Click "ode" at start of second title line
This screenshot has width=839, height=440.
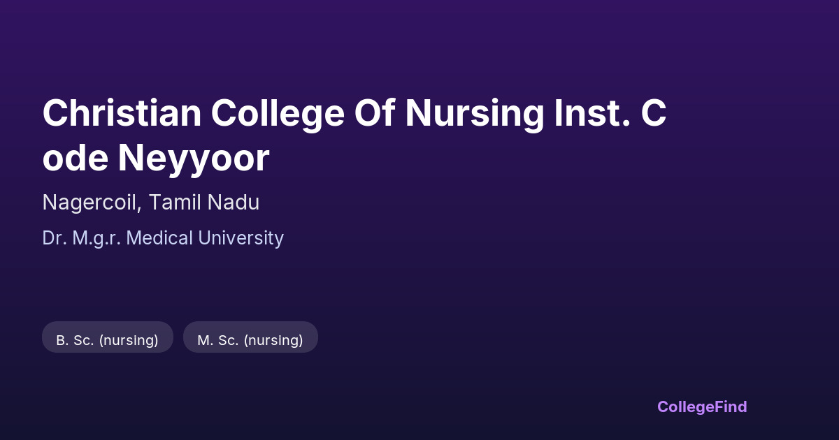(x=75, y=158)
